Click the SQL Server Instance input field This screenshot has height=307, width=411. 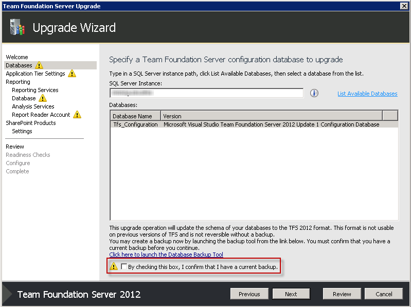pos(207,93)
